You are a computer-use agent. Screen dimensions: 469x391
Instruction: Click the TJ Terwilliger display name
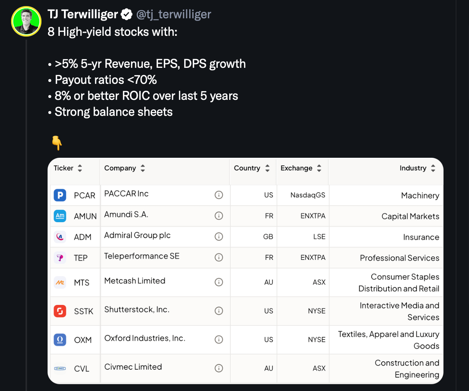click(x=83, y=14)
